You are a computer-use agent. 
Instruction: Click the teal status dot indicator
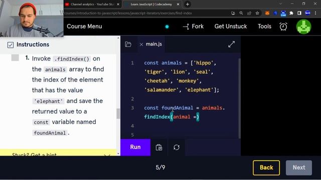point(167,26)
